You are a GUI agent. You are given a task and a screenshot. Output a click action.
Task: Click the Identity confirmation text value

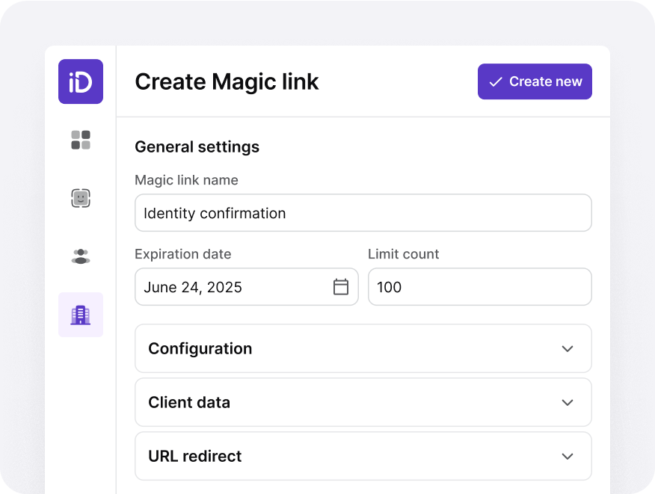tap(213, 213)
